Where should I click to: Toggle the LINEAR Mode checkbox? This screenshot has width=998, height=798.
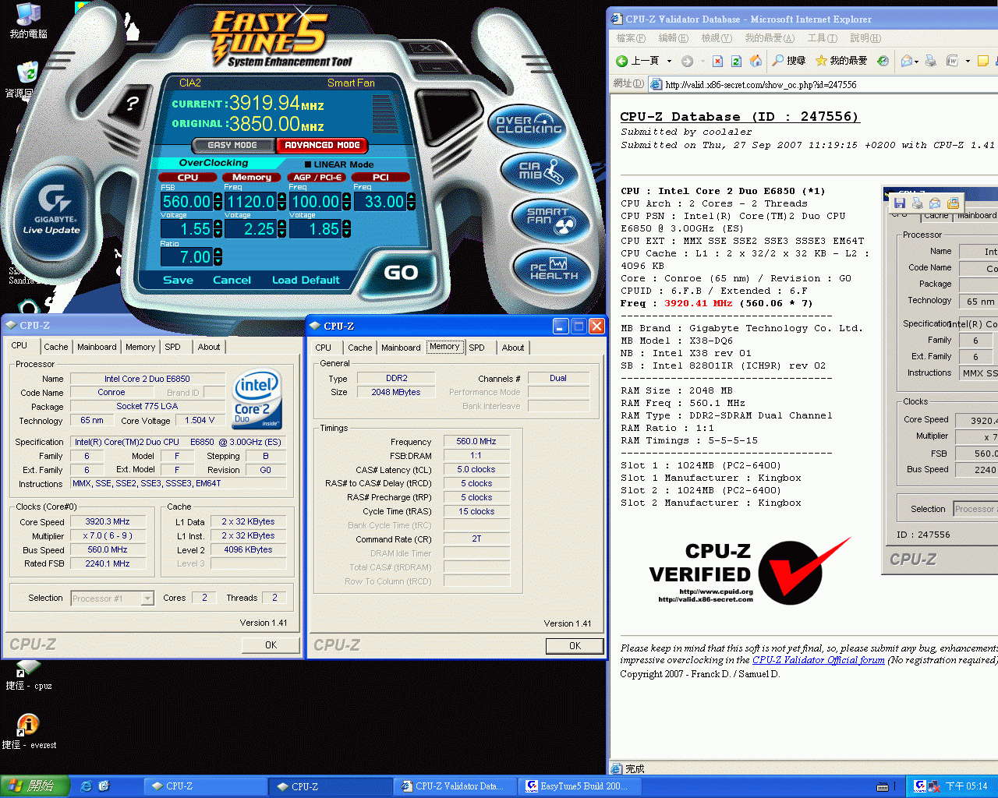click(308, 164)
